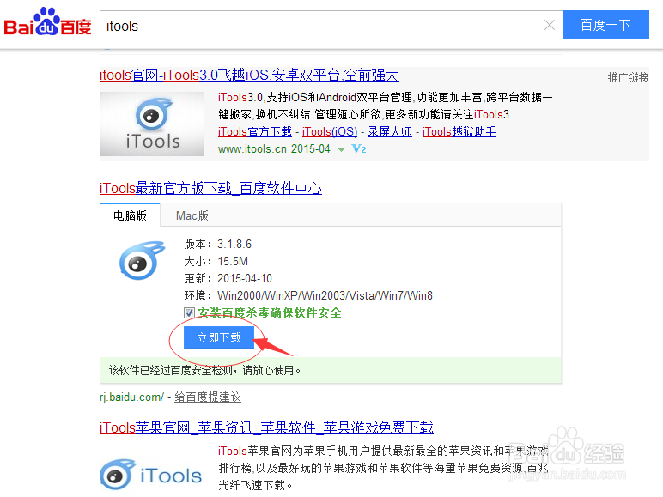Switch to the Mac版 tab
This screenshot has width=663, height=497.
tap(192, 215)
